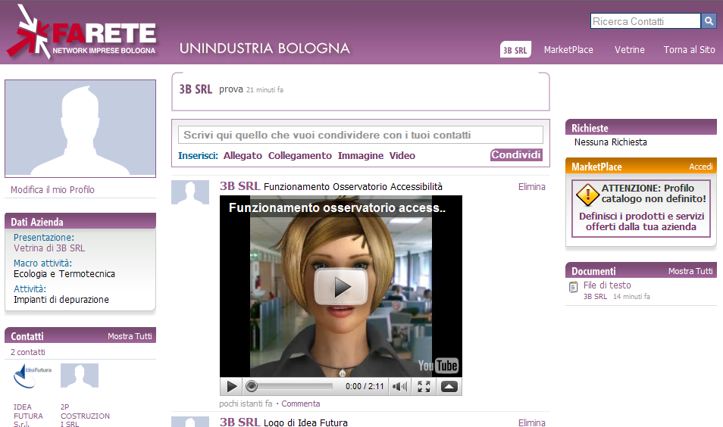
Task: Mute the video with the speaker icon
Action: tap(399, 386)
